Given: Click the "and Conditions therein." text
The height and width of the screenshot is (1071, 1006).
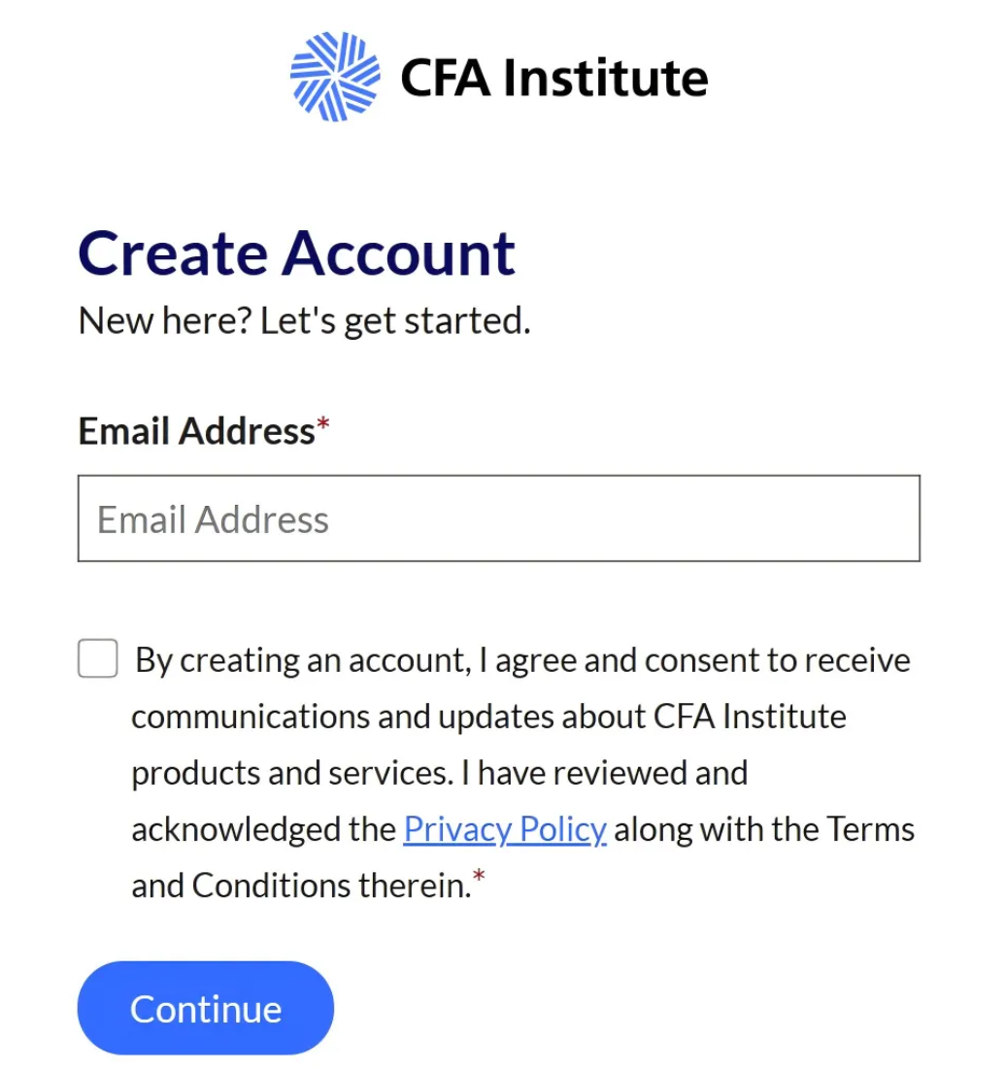Looking at the screenshot, I should coord(301,886).
